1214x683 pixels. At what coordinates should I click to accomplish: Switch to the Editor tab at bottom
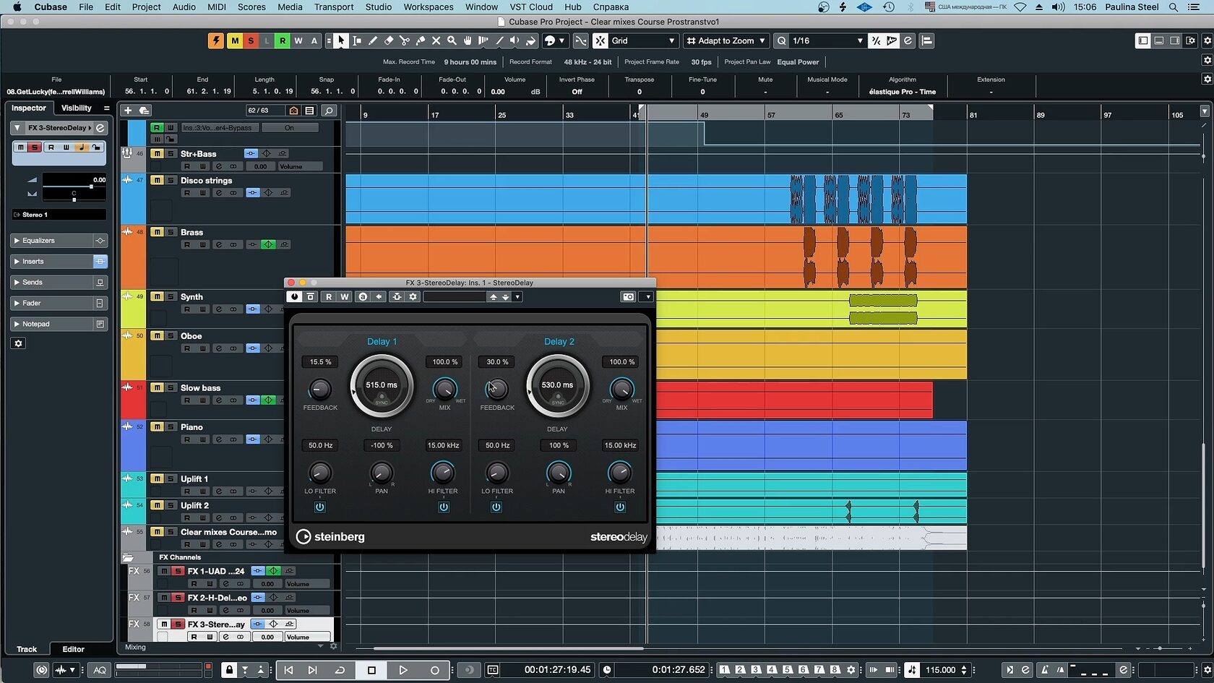coord(73,650)
